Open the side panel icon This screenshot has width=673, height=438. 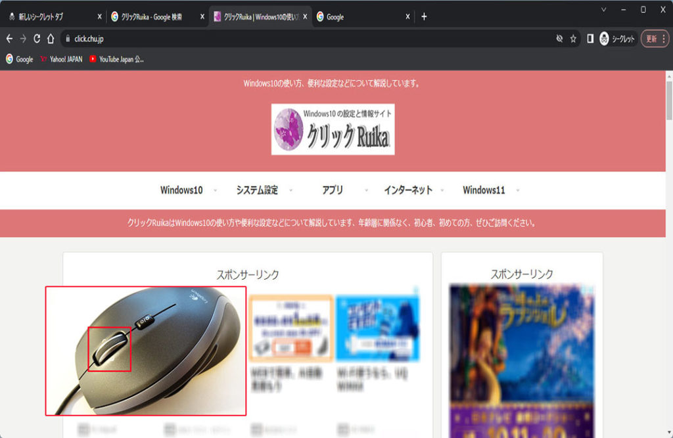click(x=590, y=39)
